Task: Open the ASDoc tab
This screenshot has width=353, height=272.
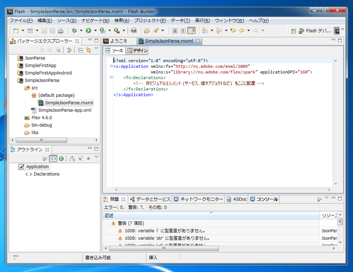Action: 237,199
